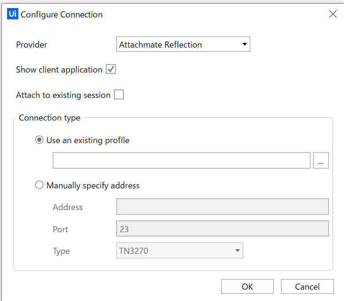Expand the Type dropdown showing TN3270
344x301 pixels.
point(179,251)
